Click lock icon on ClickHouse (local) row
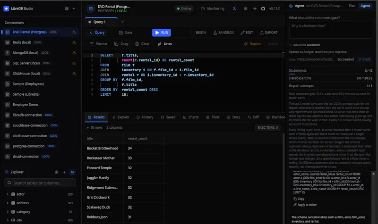Viewport: 378px width, 224px height. tap(74, 74)
